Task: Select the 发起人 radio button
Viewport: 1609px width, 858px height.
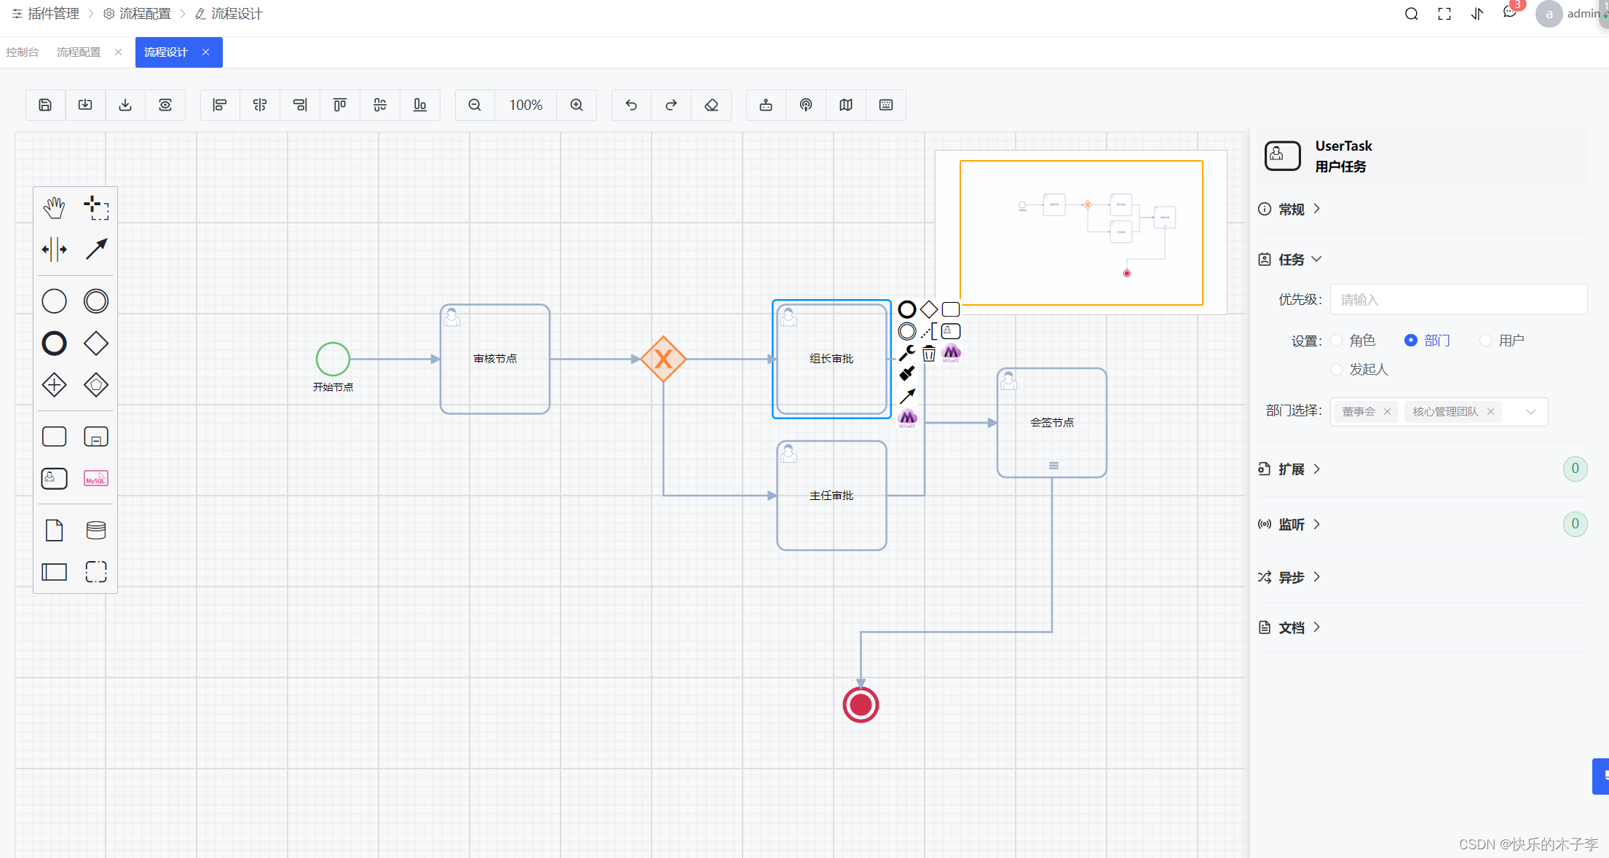Action: click(x=1337, y=369)
